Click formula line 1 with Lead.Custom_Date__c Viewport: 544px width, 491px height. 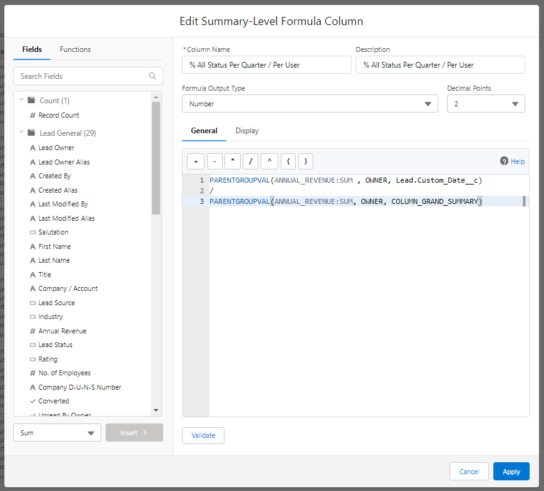(346, 180)
